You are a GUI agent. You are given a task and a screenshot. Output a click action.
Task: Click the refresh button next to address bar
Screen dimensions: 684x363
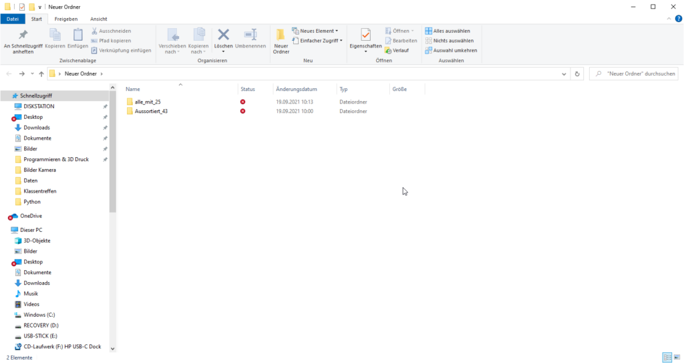click(x=577, y=74)
